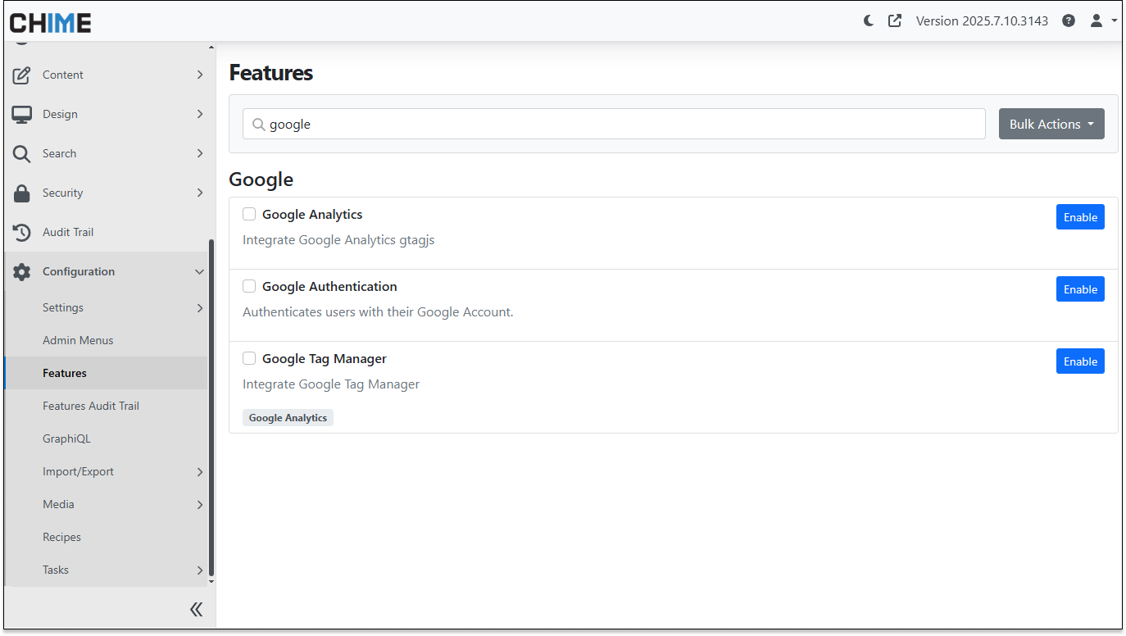The height and width of the screenshot is (636, 1126).
Task: Click the Configuration gear icon
Action: (22, 271)
